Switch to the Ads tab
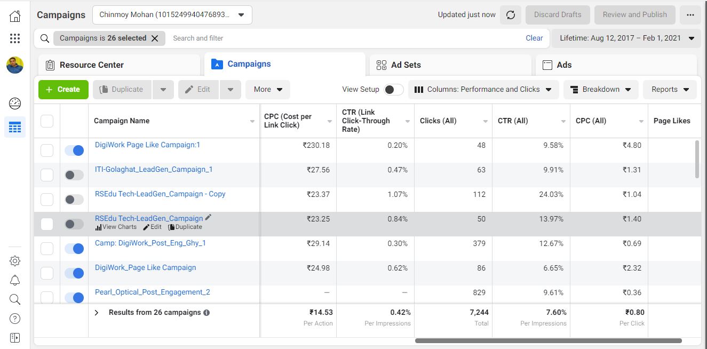Viewport: 707px width, 349px height. click(x=616, y=65)
